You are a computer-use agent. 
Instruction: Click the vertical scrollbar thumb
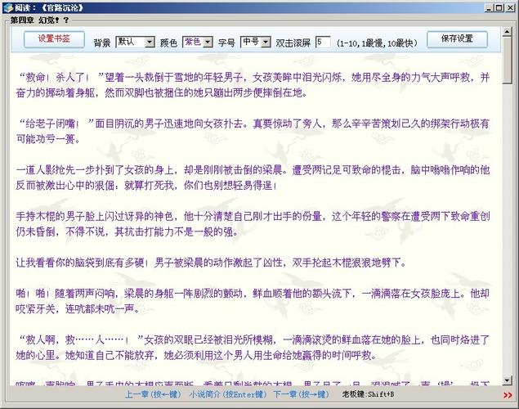coord(507,61)
